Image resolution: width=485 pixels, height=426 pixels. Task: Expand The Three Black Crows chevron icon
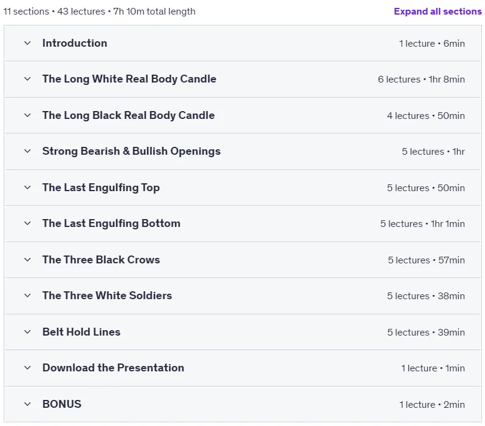27,260
